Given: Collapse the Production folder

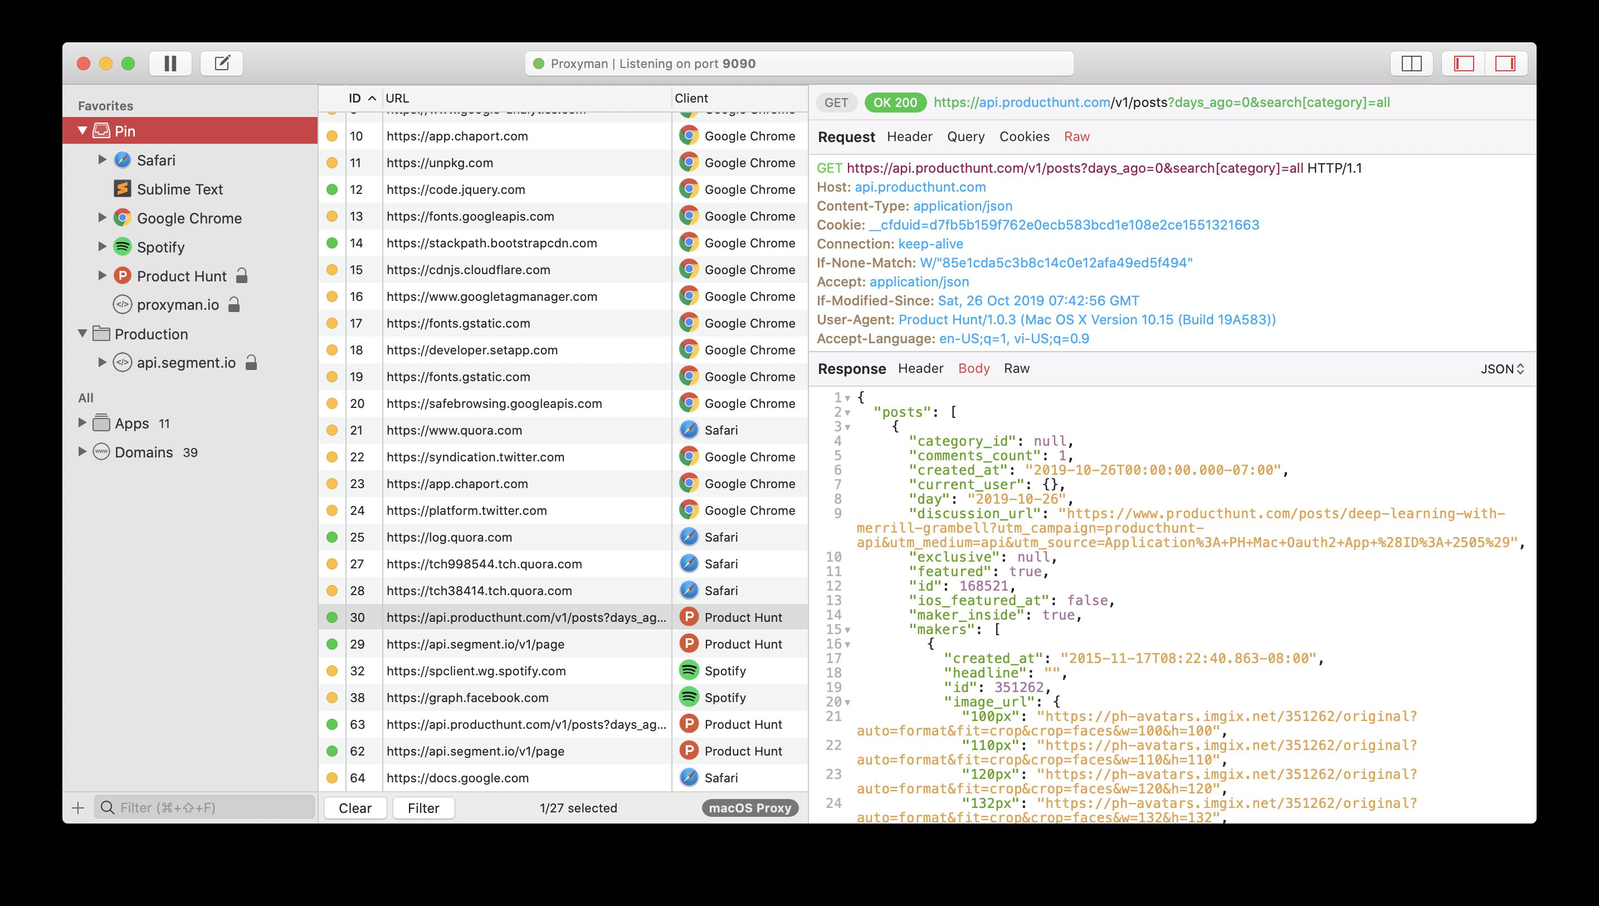Looking at the screenshot, I should pyautogui.click(x=82, y=334).
